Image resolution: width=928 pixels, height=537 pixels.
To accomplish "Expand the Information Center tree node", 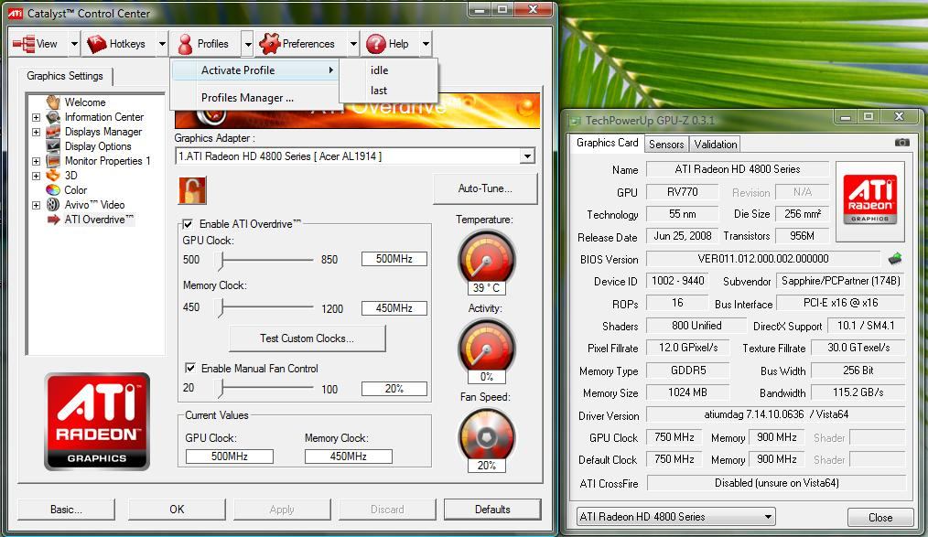I will click(x=36, y=117).
